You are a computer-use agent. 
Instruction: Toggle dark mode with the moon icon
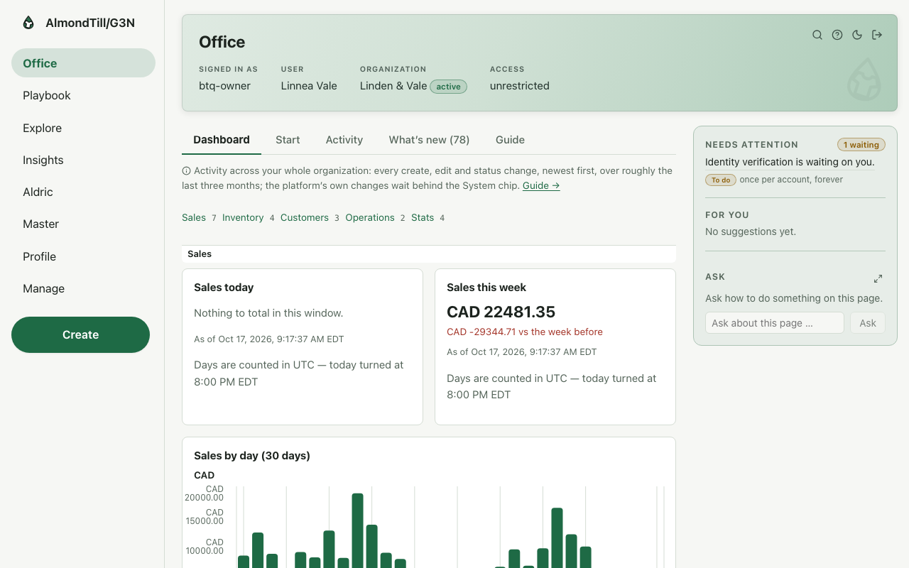click(857, 35)
